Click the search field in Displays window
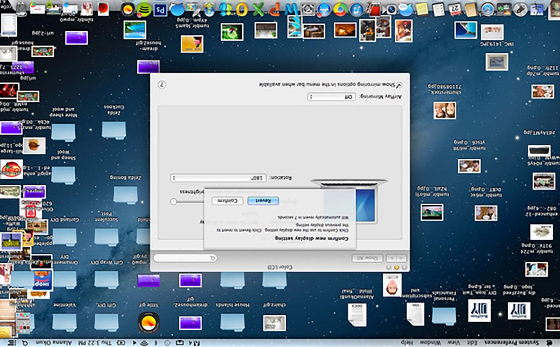The height and width of the screenshot is (347, 560). coord(185,258)
